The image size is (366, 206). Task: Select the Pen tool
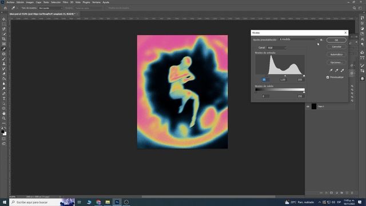pyautogui.click(x=4, y=93)
